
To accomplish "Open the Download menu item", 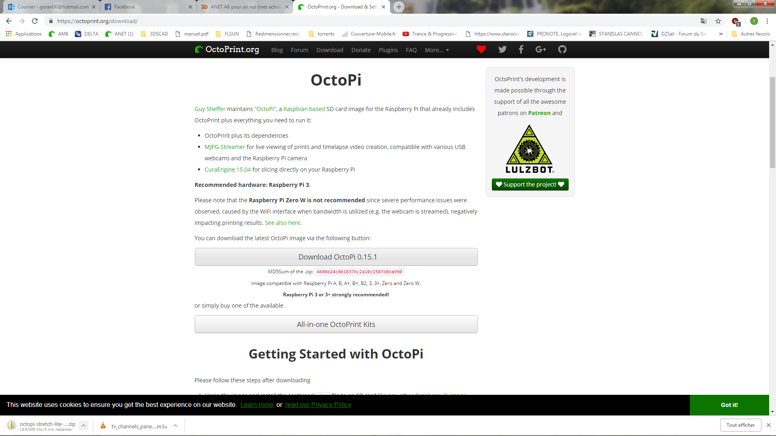I will click(x=330, y=50).
